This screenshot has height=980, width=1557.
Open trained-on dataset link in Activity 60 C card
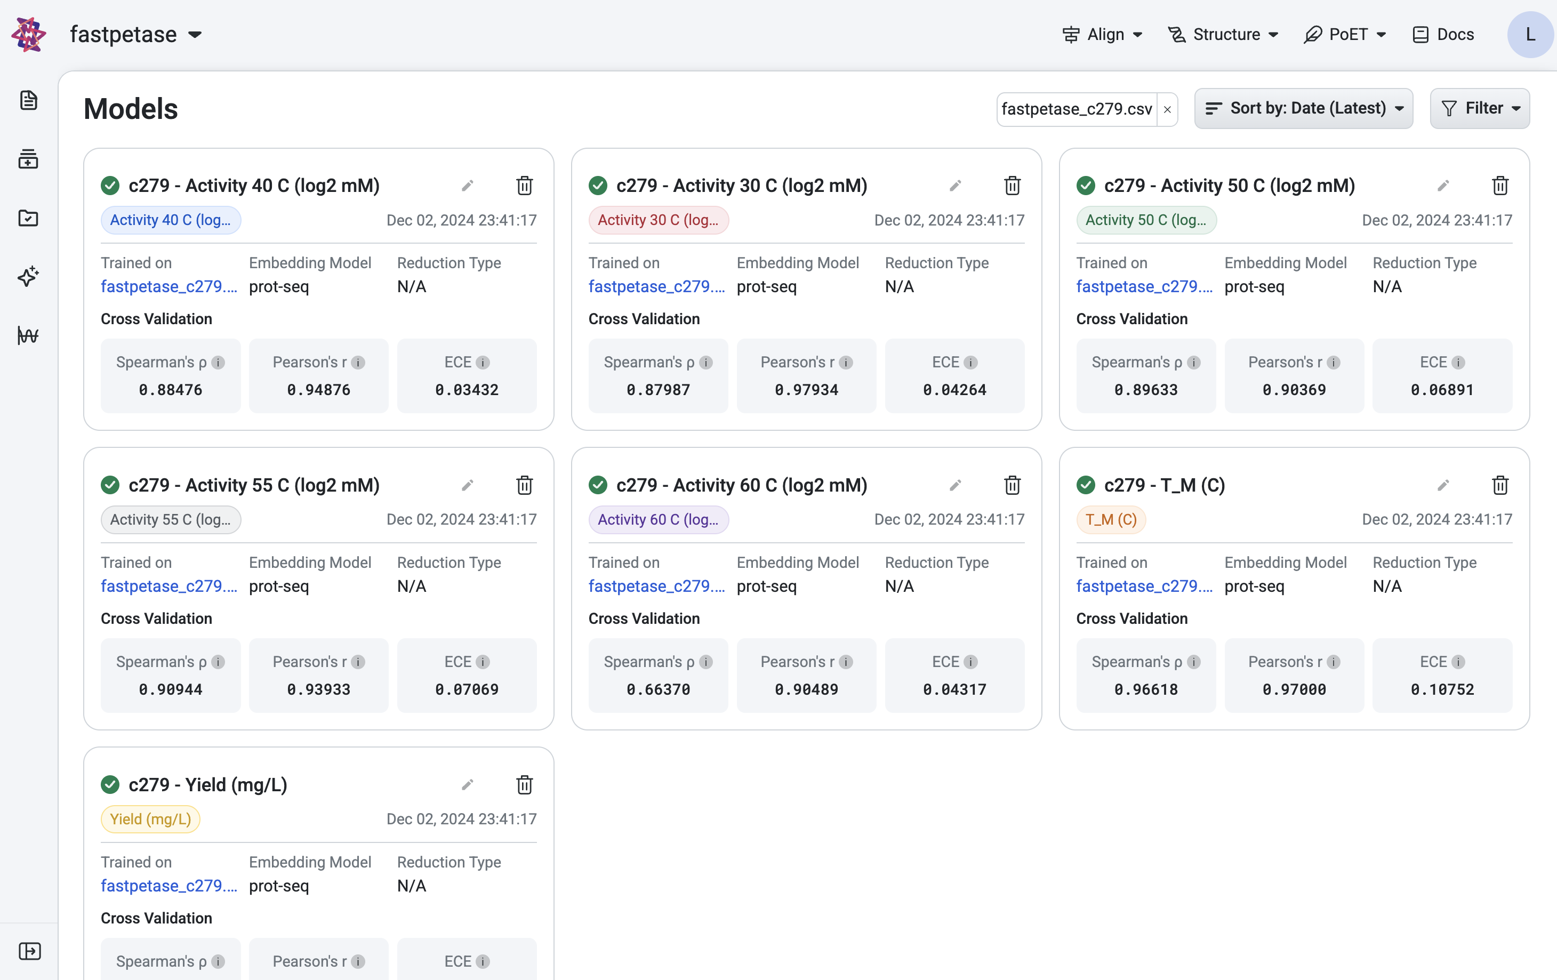pos(656,585)
